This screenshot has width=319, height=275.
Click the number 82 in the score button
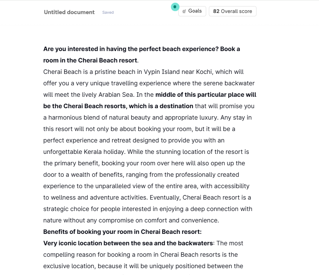pos(216,11)
